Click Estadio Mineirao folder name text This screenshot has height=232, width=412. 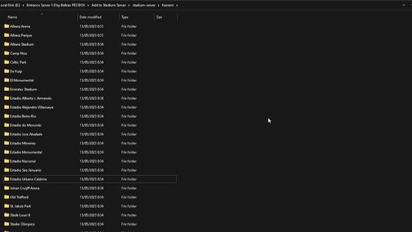coord(23,143)
